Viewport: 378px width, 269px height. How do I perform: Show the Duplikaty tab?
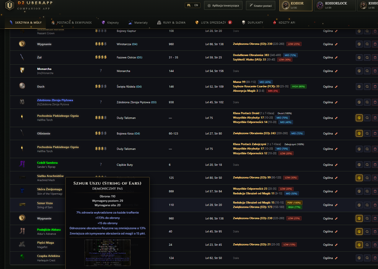click(x=252, y=22)
